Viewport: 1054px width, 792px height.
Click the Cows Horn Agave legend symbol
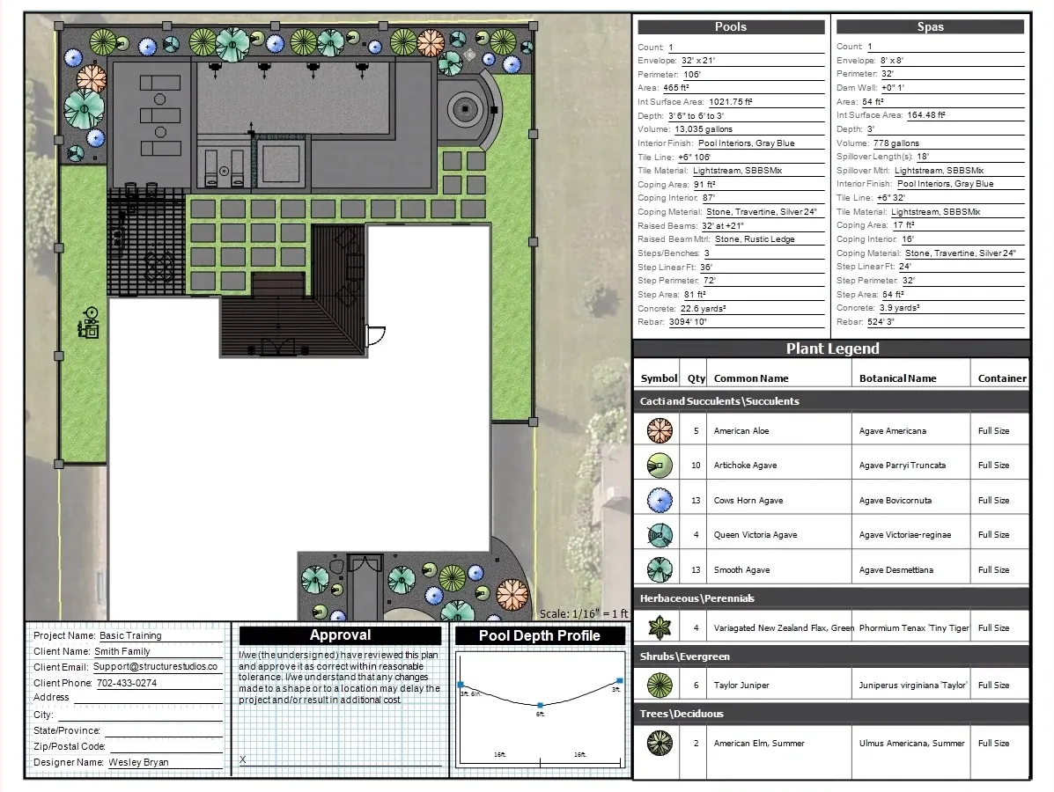[x=659, y=500]
